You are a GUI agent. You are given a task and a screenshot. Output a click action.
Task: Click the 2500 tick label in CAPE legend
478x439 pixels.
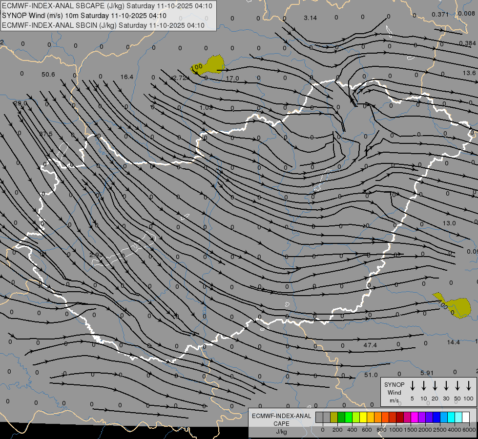[x=439, y=430]
